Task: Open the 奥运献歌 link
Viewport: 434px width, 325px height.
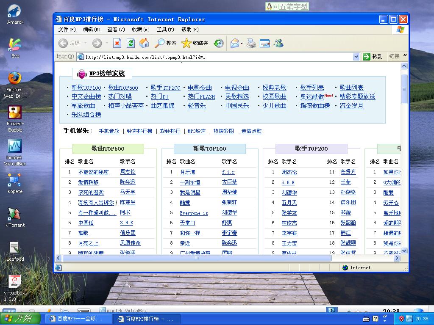Action: click(x=312, y=97)
